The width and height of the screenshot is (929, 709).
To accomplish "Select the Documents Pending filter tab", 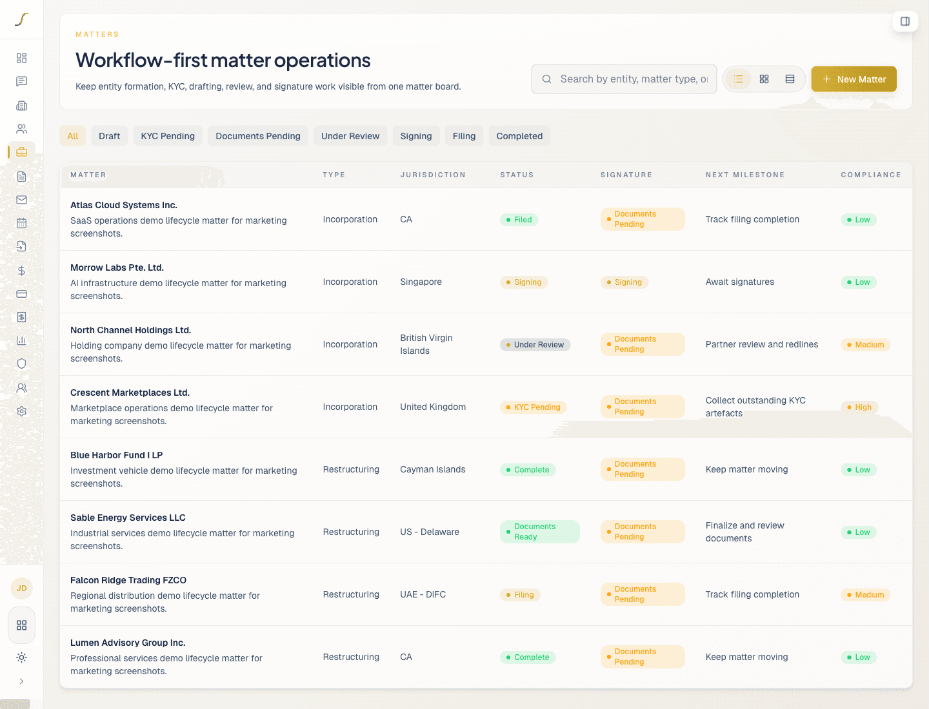I will point(258,136).
